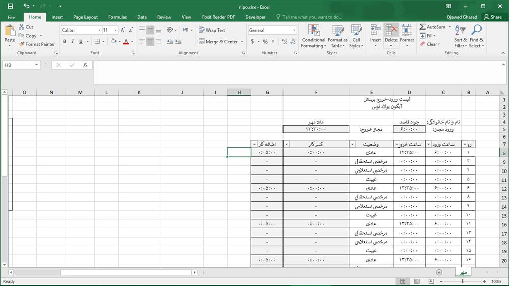Open filter dropdown for کسر کار column
Viewport: 509px width, 286px height.
[286, 144]
